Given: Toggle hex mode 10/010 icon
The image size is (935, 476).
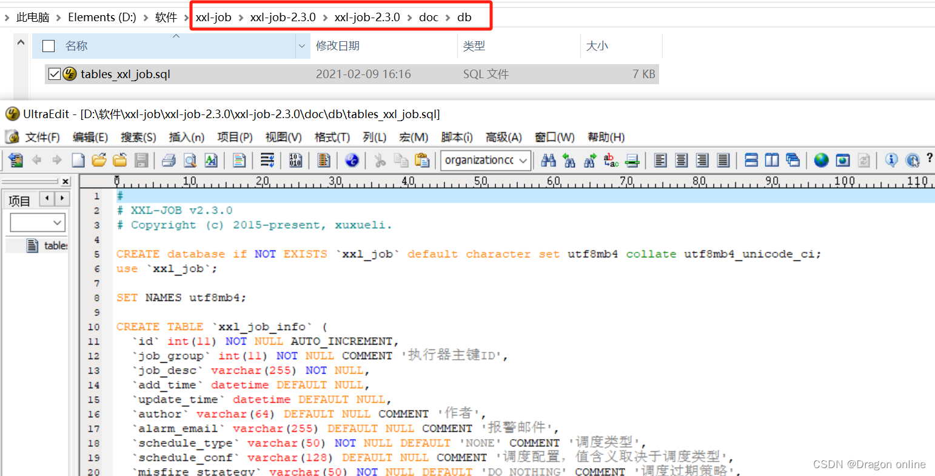Looking at the screenshot, I should (x=295, y=160).
